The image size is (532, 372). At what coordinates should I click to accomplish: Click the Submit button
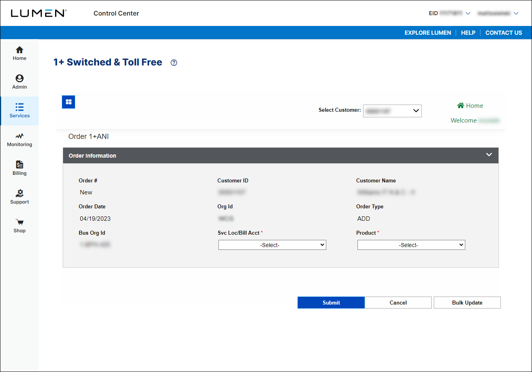[331, 303]
